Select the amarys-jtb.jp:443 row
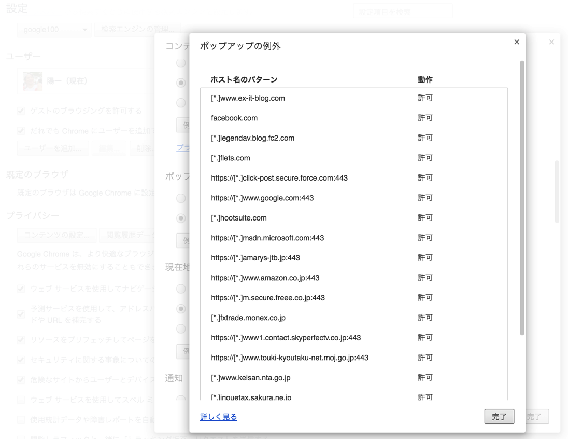Viewport: 568px width, 439px height. pyautogui.click(x=354, y=257)
